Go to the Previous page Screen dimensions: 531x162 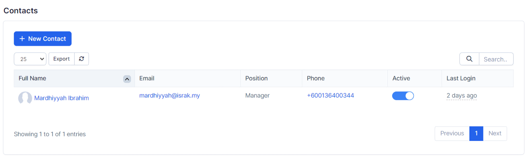tap(452, 134)
